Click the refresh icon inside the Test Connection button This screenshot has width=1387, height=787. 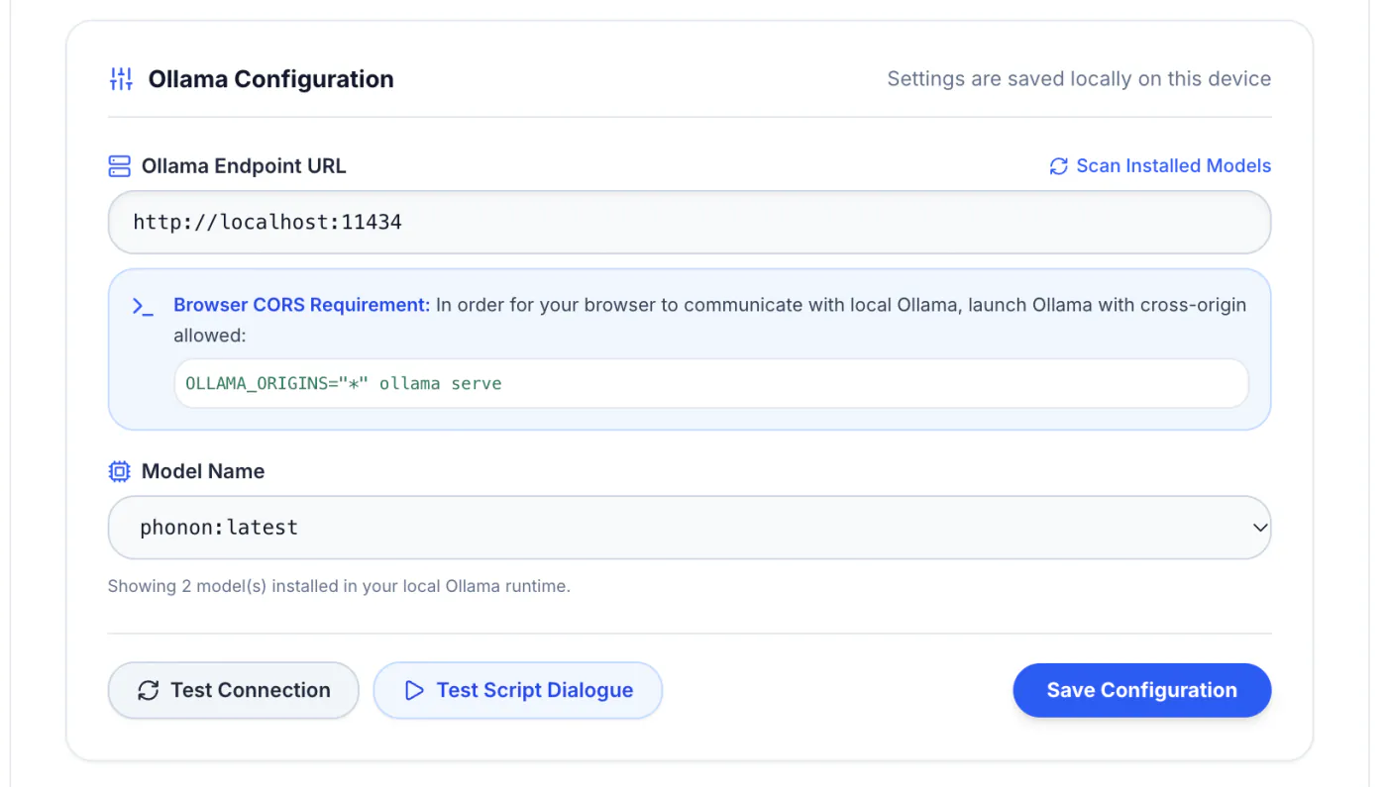pos(149,691)
